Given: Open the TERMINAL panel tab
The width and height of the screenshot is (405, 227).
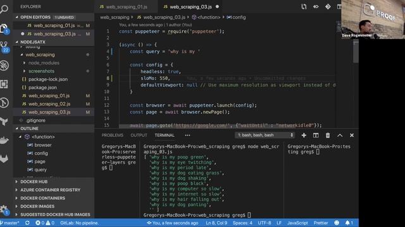Looking at the screenshot, I should click(165, 136).
